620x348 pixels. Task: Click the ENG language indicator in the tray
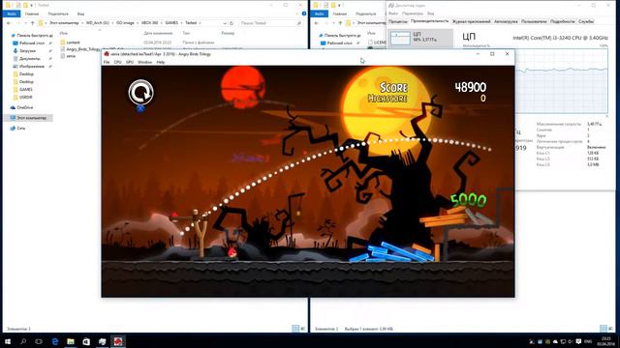coord(588,341)
